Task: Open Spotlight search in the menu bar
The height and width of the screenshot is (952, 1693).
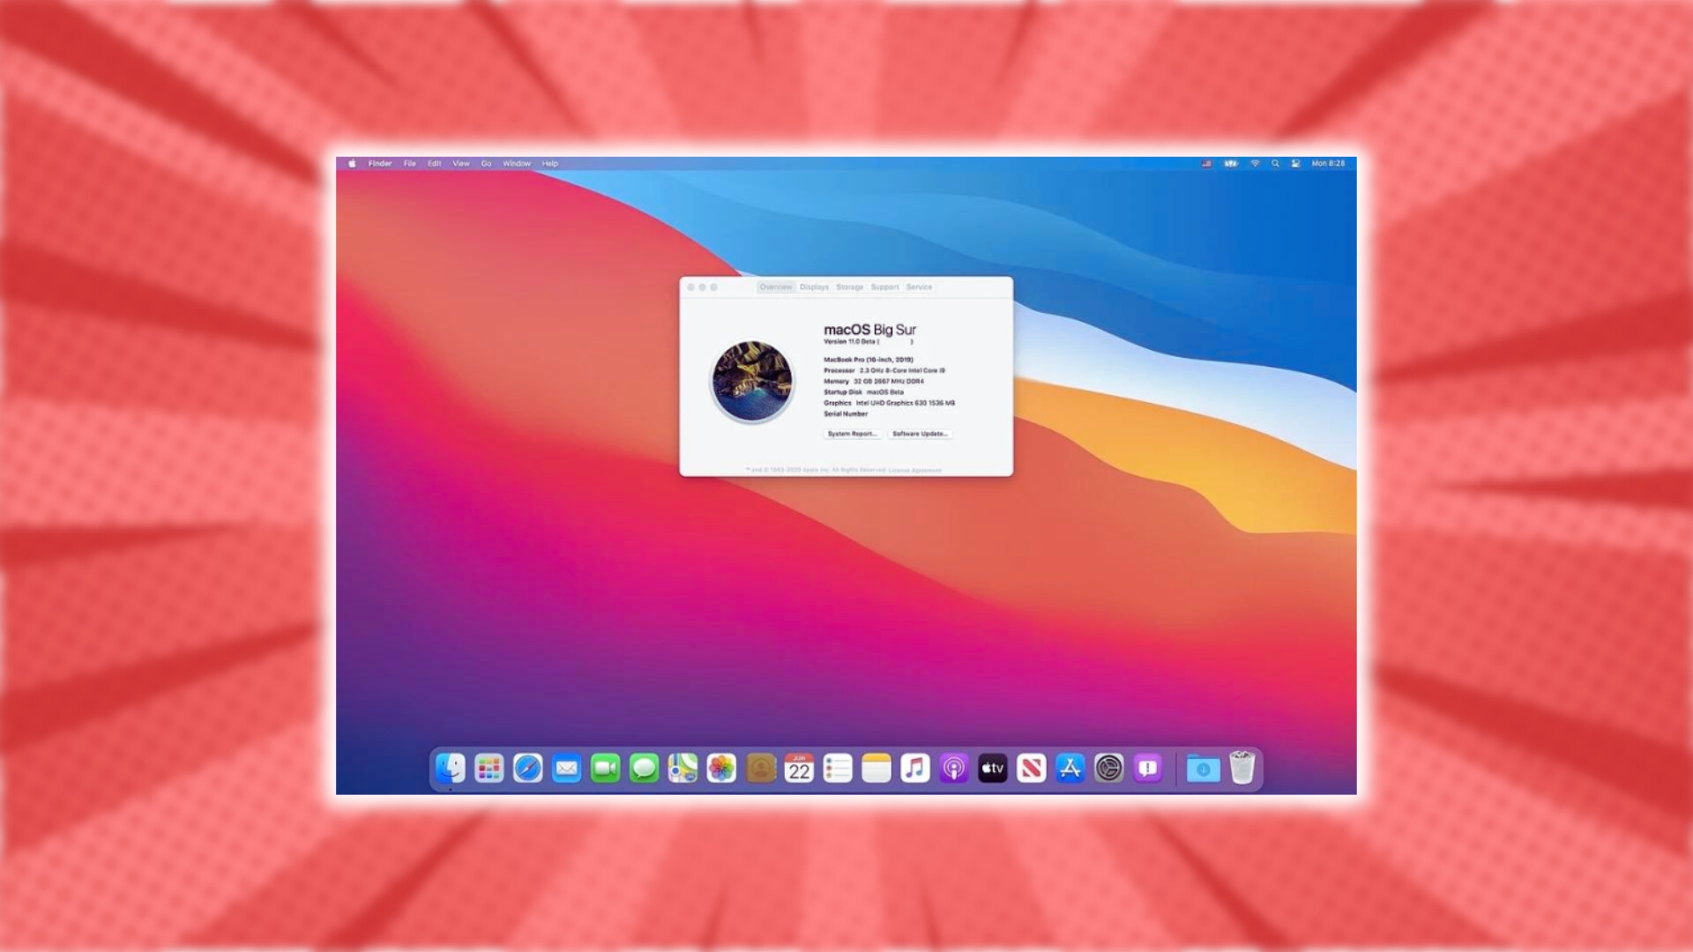Action: [x=1275, y=163]
